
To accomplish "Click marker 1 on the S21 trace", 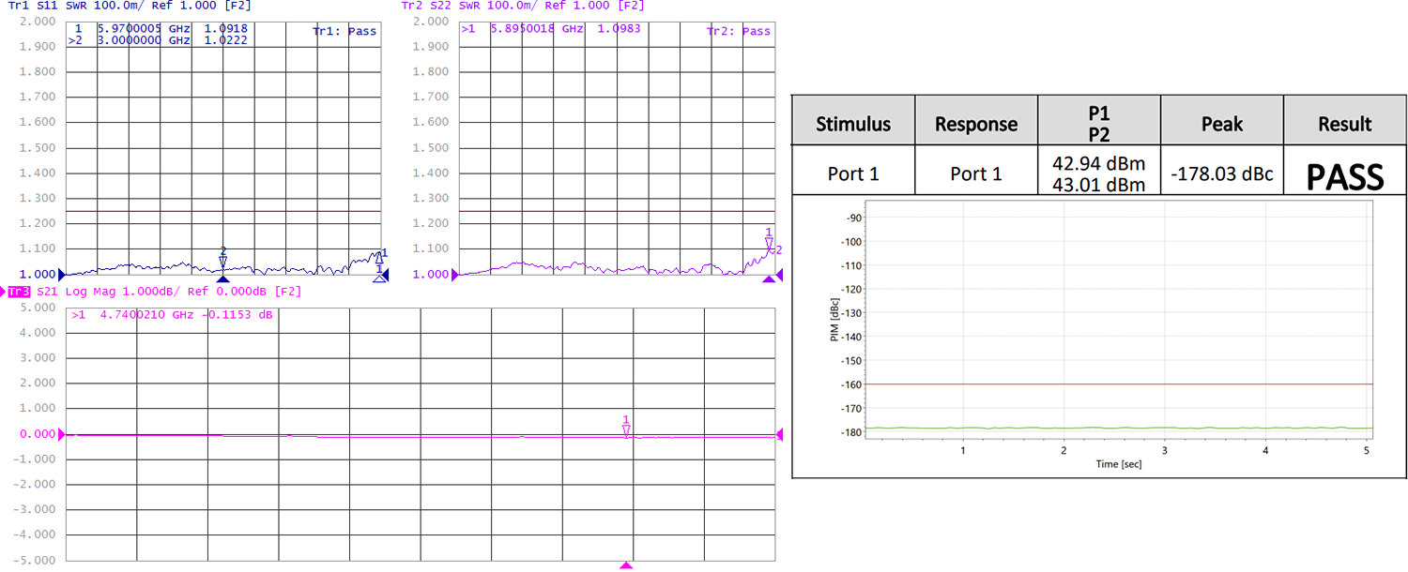I will tap(626, 429).
